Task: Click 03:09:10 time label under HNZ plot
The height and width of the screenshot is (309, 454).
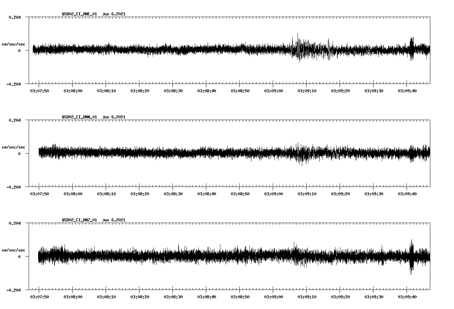Action: pos(307,297)
